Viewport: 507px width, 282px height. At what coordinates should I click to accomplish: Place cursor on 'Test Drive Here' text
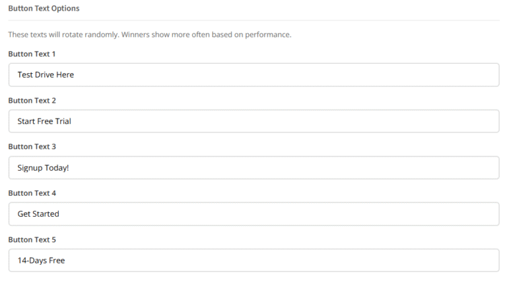(x=46, y=75)
